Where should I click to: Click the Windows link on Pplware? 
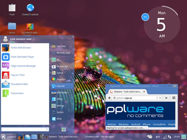123,124
